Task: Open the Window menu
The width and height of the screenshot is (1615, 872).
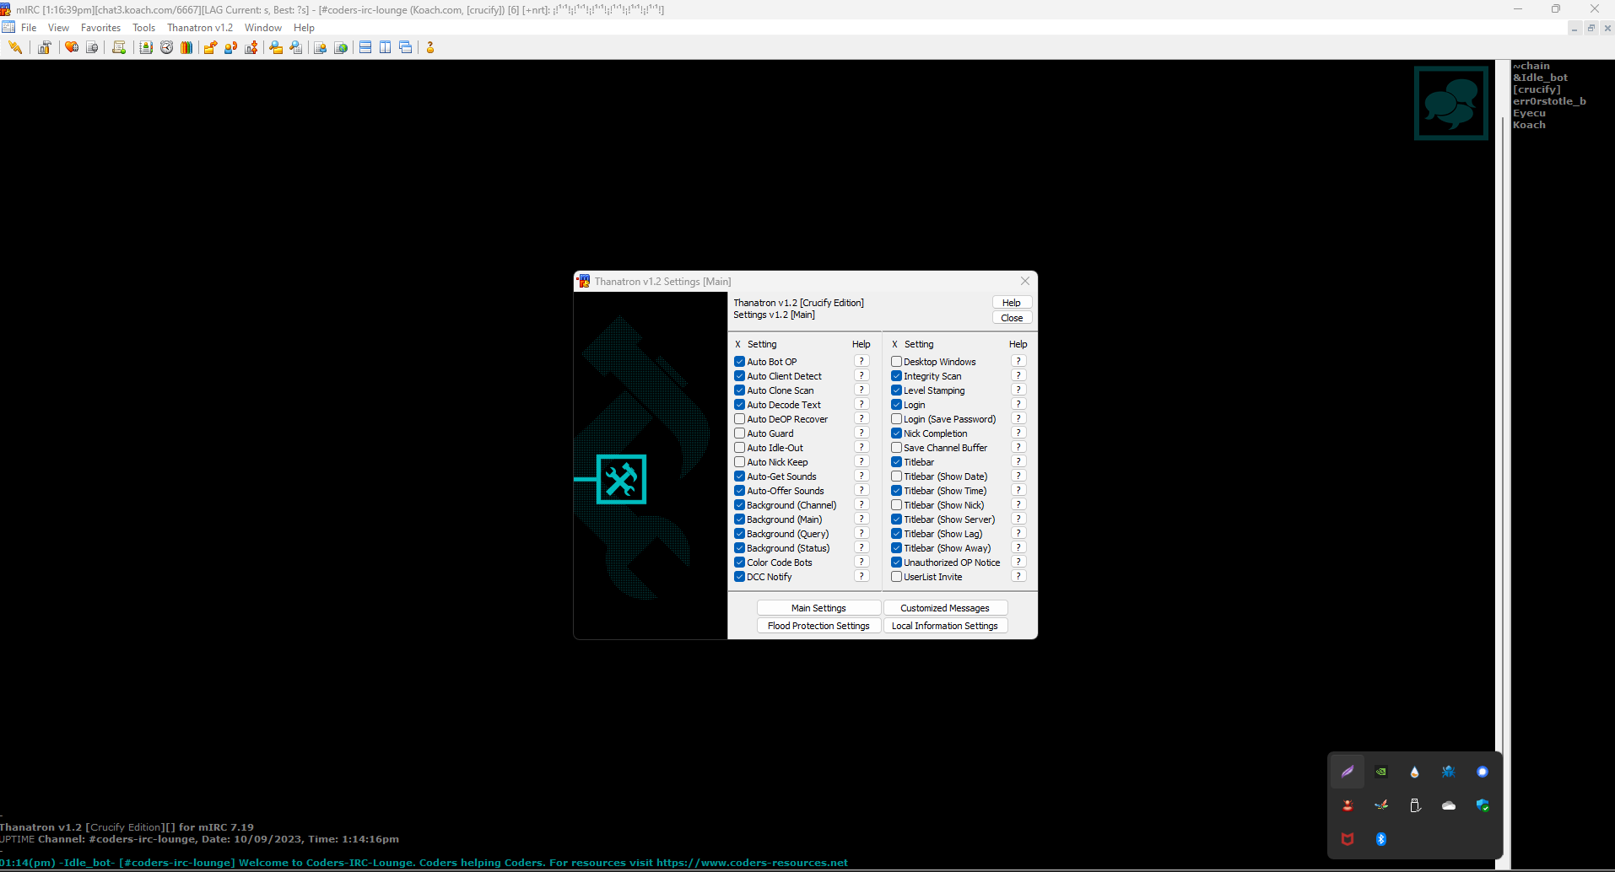Action: pos(263,28)
